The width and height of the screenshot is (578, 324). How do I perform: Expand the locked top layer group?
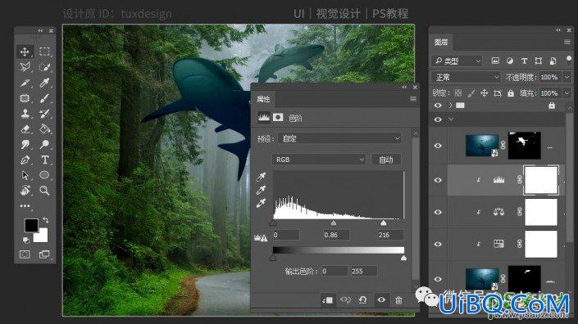point(450,106)
